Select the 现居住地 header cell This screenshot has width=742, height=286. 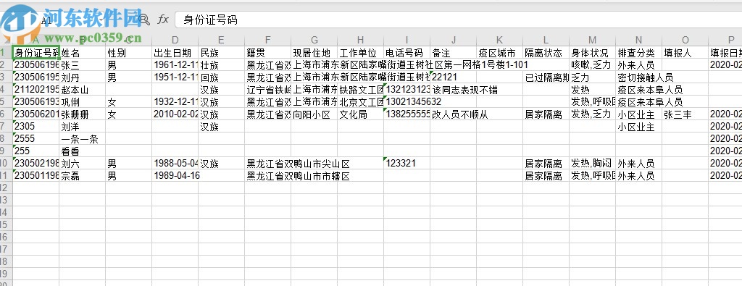(314, 52)
